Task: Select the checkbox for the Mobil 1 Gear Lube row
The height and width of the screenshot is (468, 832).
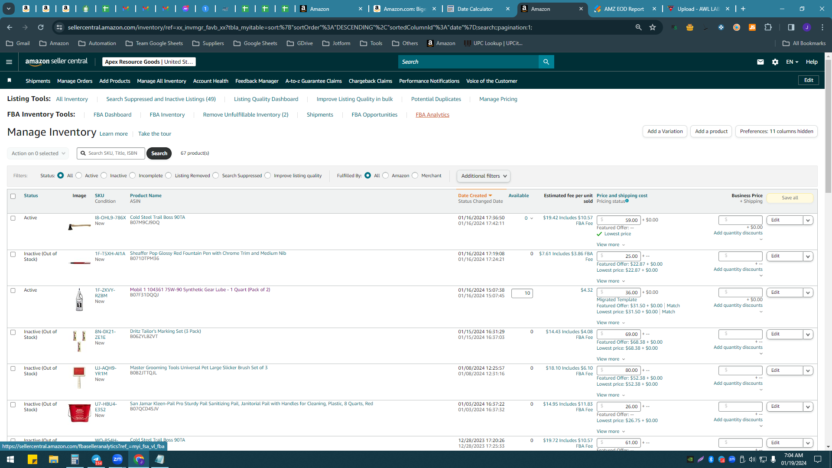Action: 13,291
